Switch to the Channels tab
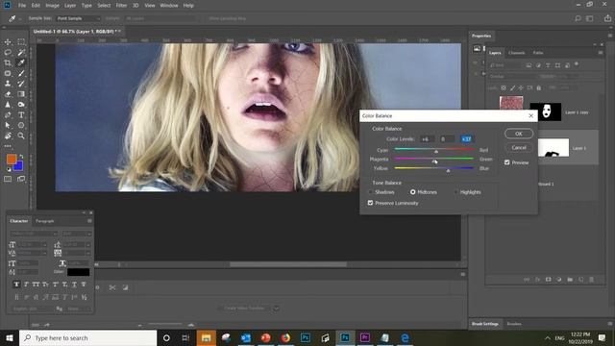615x346 pixels. 517,53
